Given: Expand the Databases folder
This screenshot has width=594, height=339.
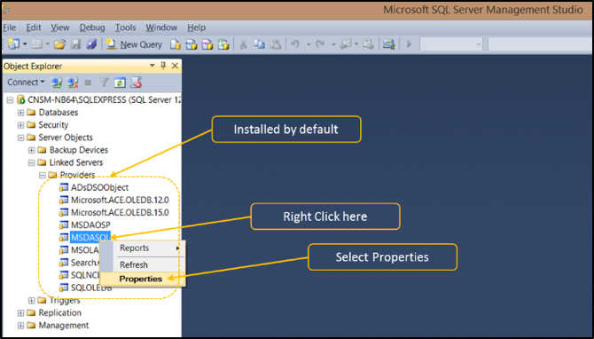Looking at the screenshot, I should 21,113.
